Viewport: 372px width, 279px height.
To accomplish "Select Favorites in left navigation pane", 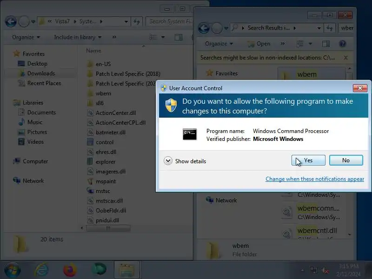I will coord(29,54).
